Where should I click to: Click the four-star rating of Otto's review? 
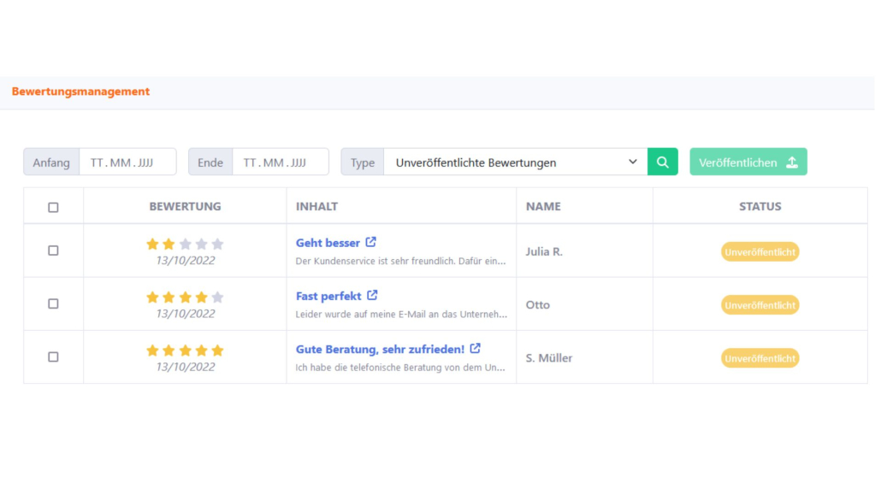(185, 298)
